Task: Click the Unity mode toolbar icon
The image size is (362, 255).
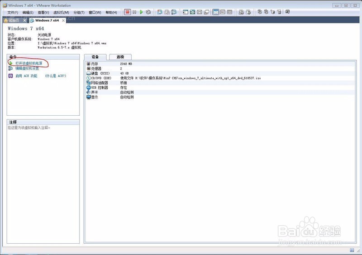Action: tap(206, 12)
